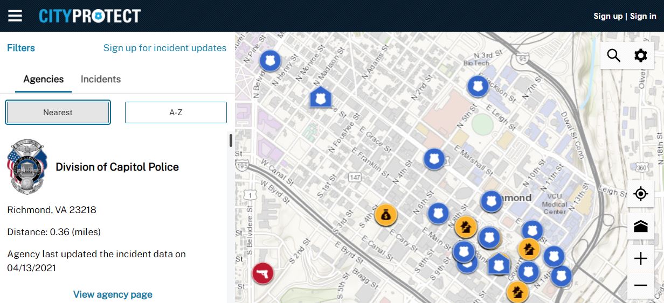
Task: Click the Division of Capitol Police badge
Action: [27, 167]
